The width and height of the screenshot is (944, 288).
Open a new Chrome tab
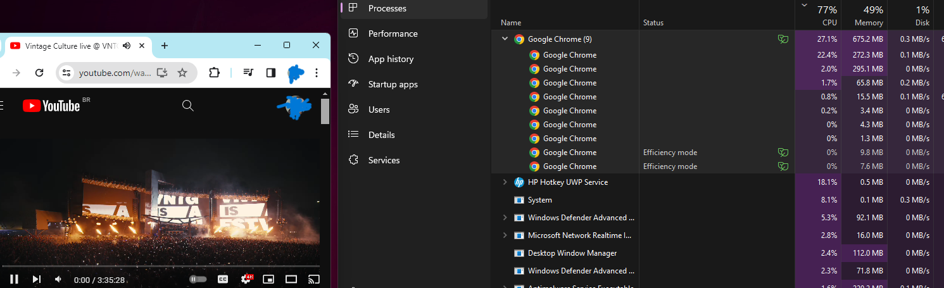[x=165, y=46]
